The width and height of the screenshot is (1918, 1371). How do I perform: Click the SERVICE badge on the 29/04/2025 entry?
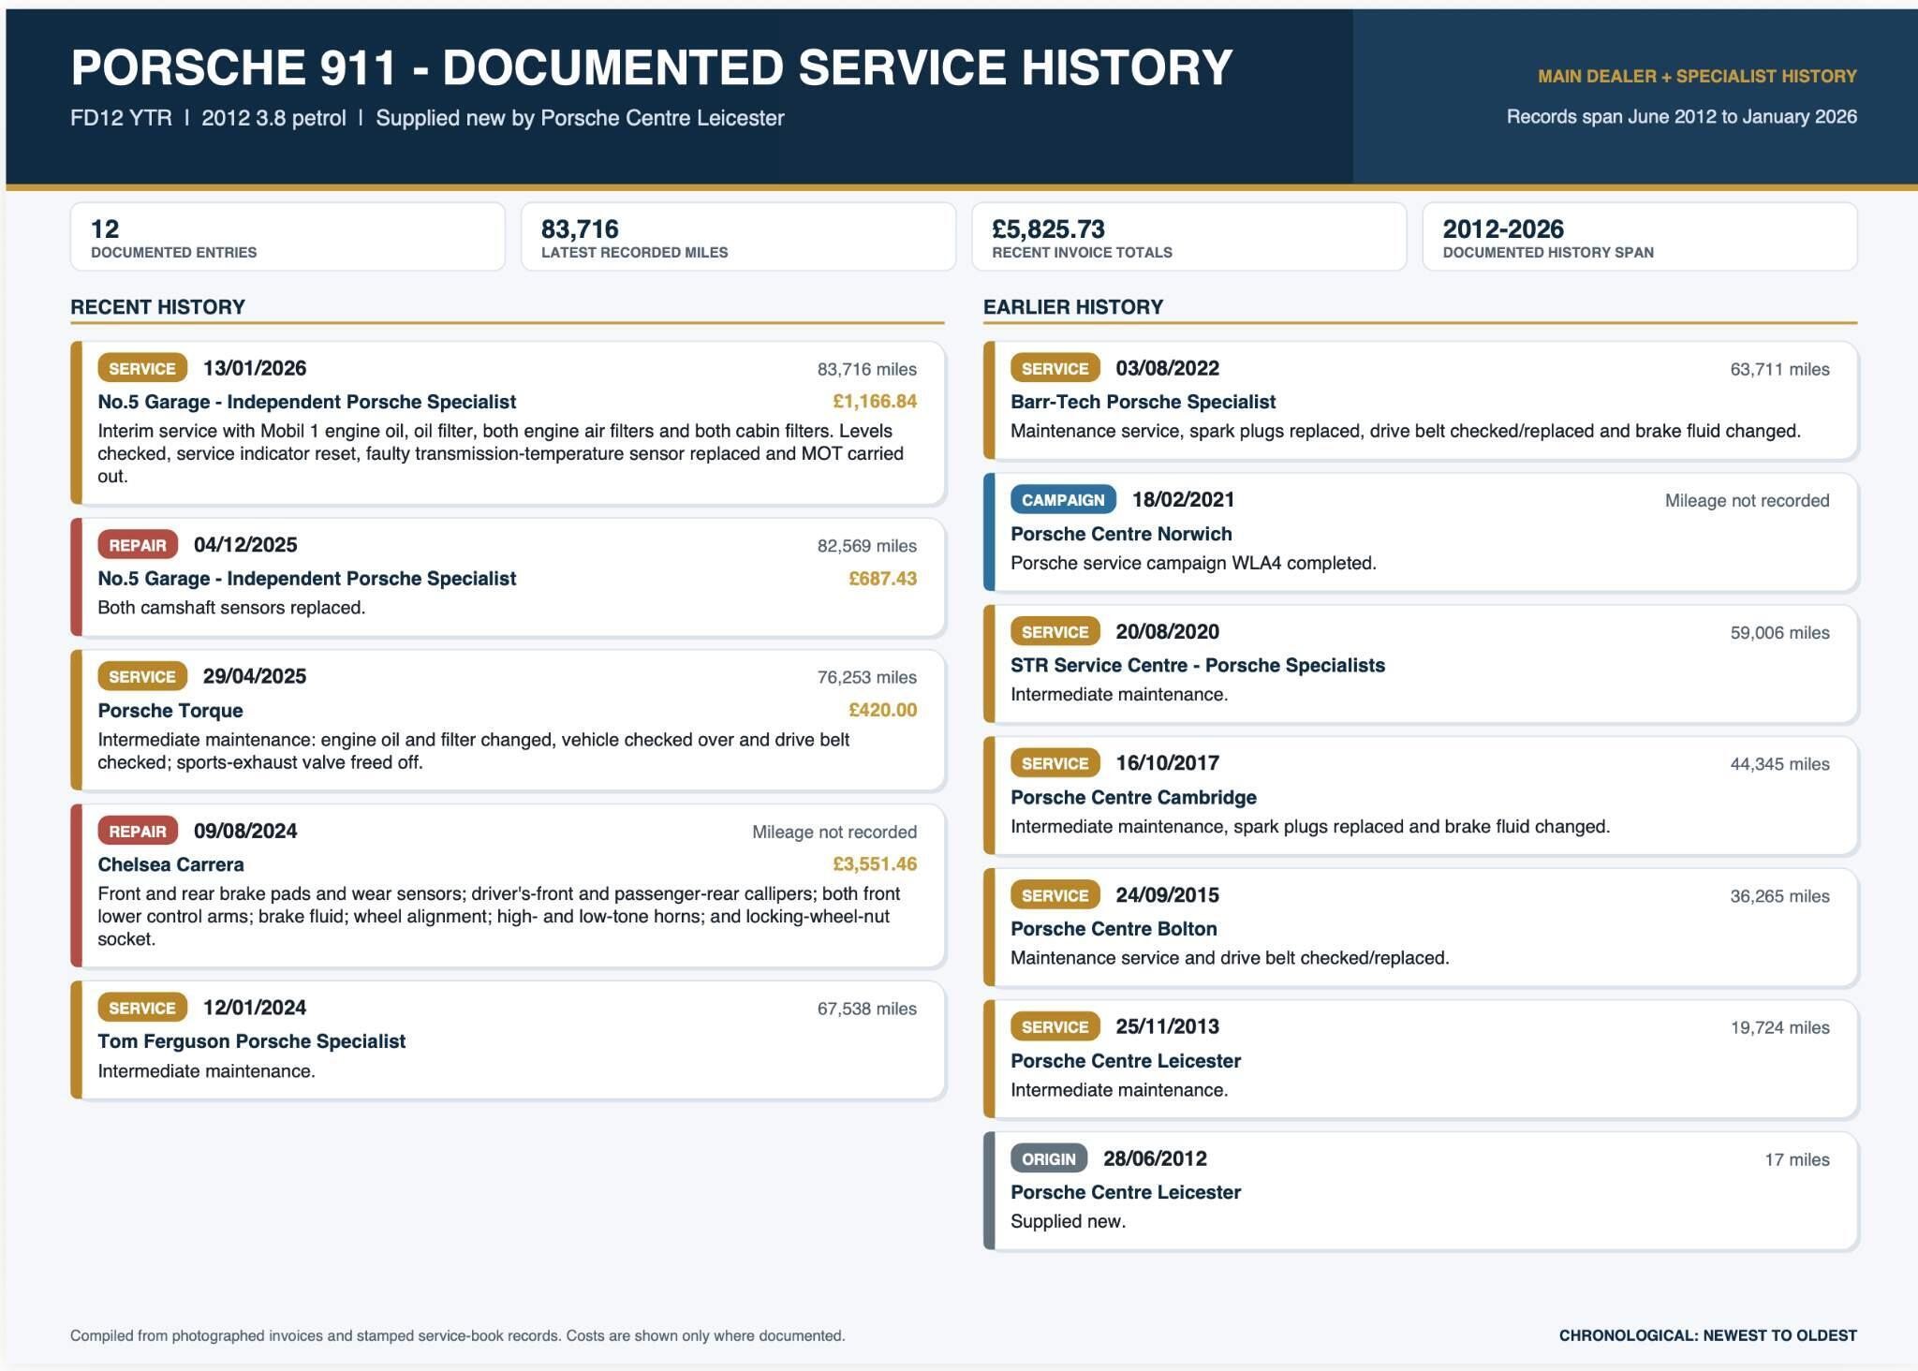142,676
